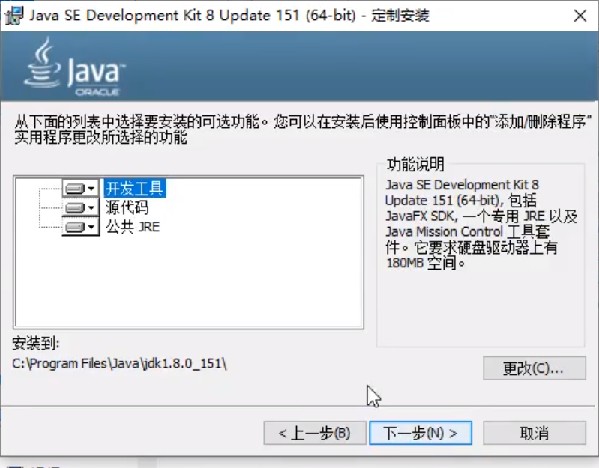Click the 180MB 空间 description text

(x=426, y=263)
